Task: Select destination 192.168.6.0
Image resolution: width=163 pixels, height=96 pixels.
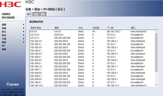Action: (36, 60)
